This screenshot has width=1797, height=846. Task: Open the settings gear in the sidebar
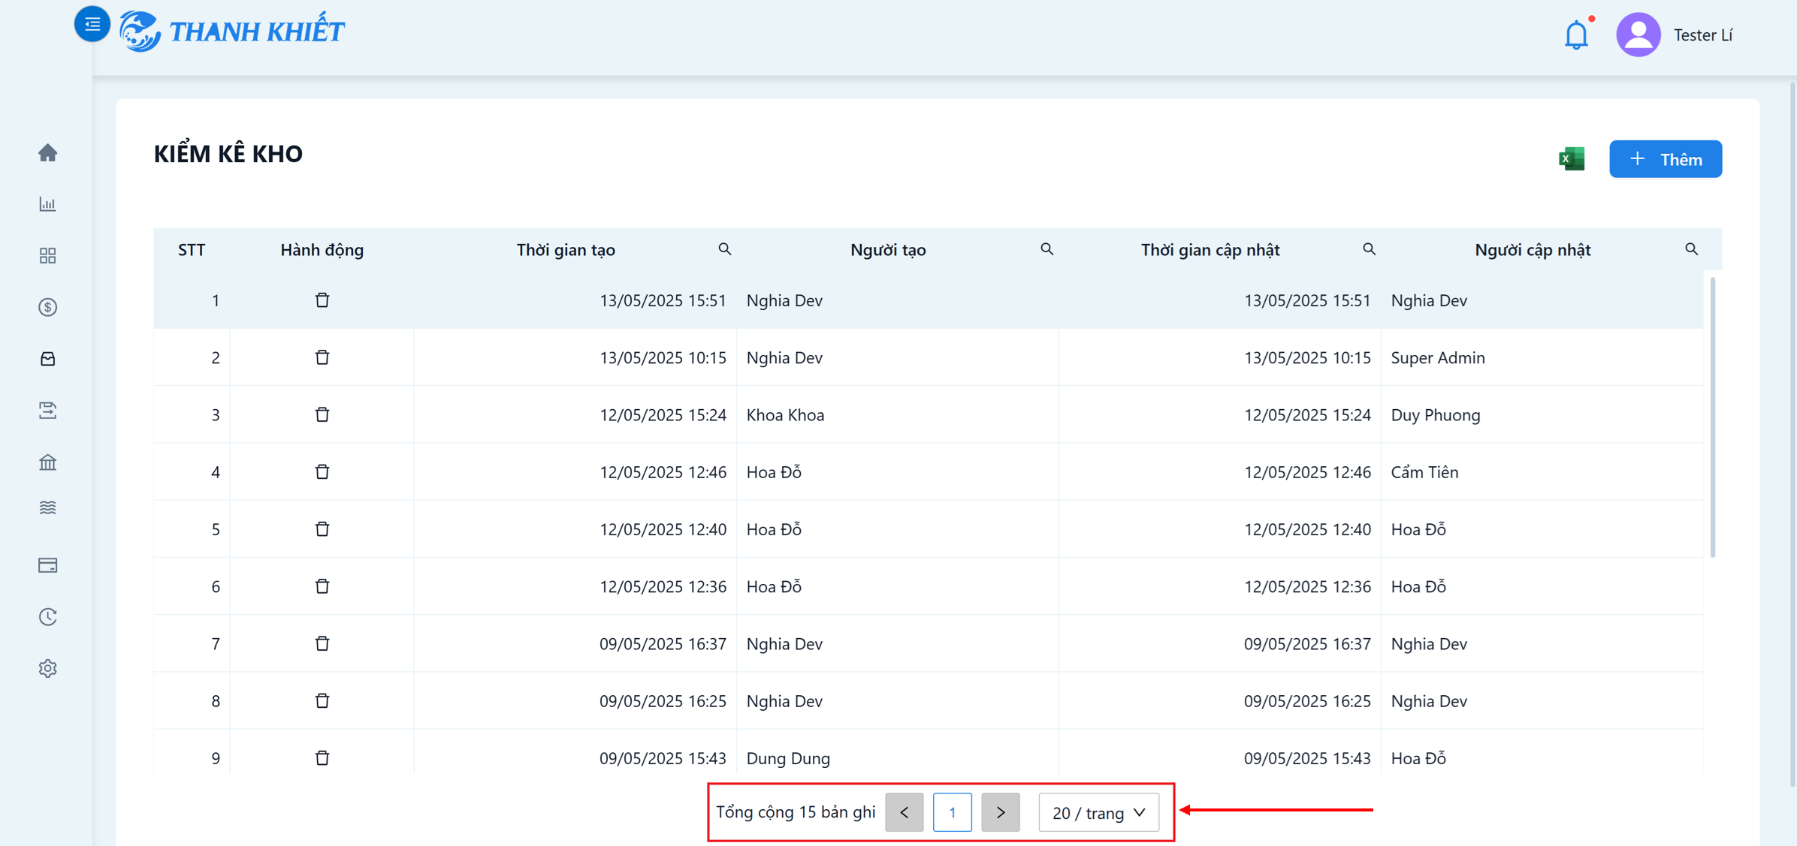48,668
